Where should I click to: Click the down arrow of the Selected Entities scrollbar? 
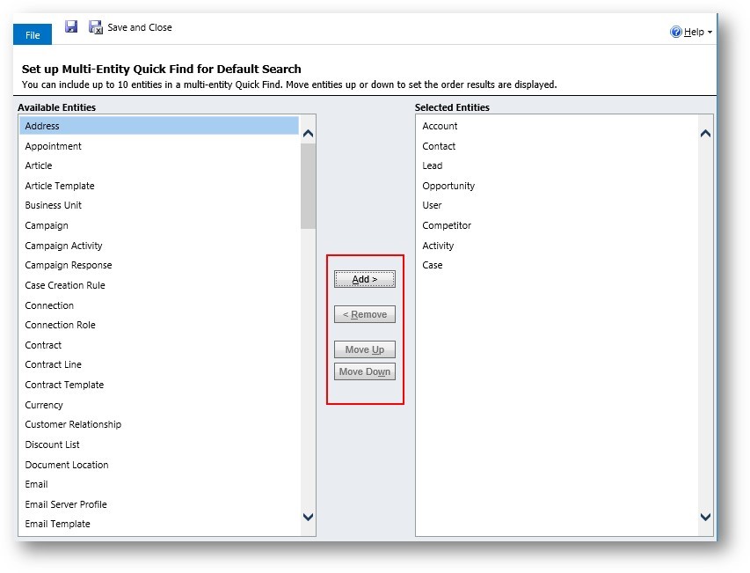click(x=705, y=517)
